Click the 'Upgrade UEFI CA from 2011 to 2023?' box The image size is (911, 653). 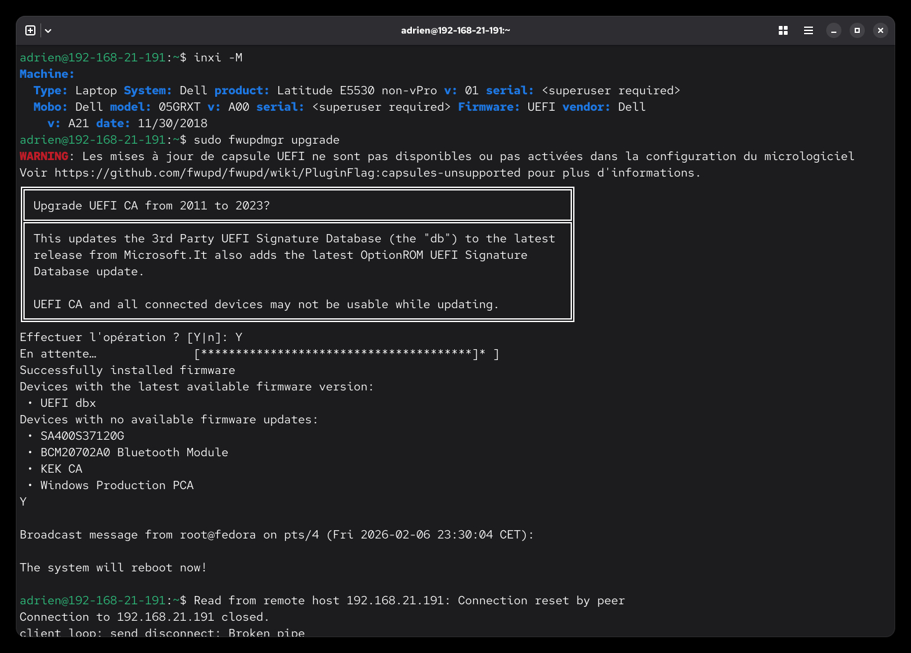[x=297, y=206]
